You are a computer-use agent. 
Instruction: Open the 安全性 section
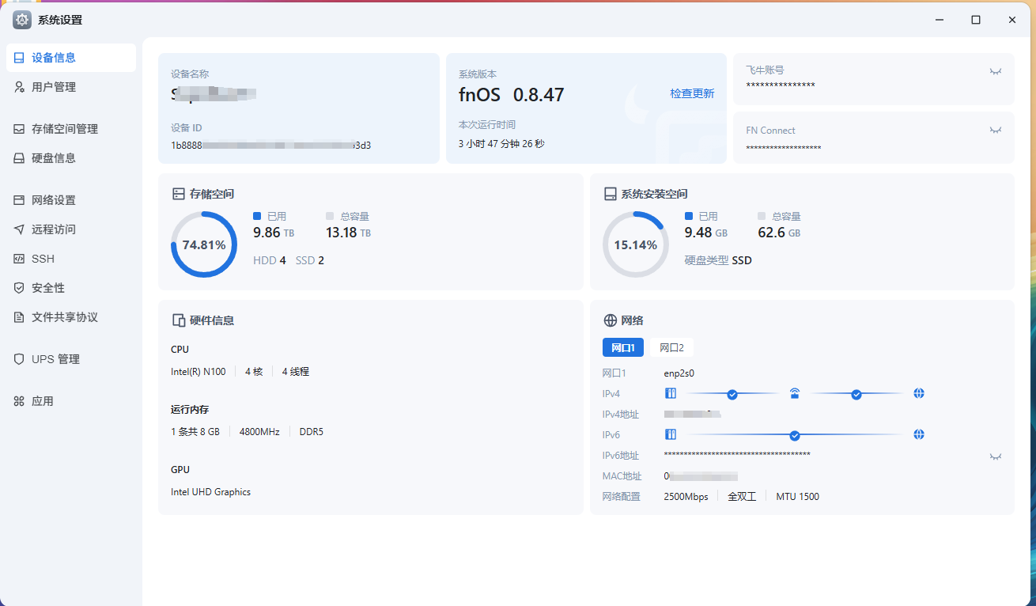tap(71, 288)
